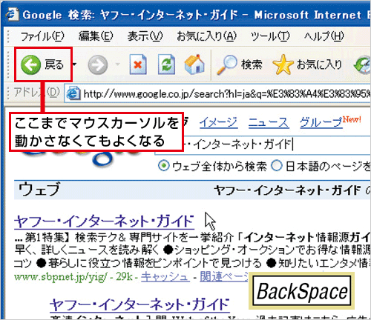Open the ニュース search link

pos(269,122)
